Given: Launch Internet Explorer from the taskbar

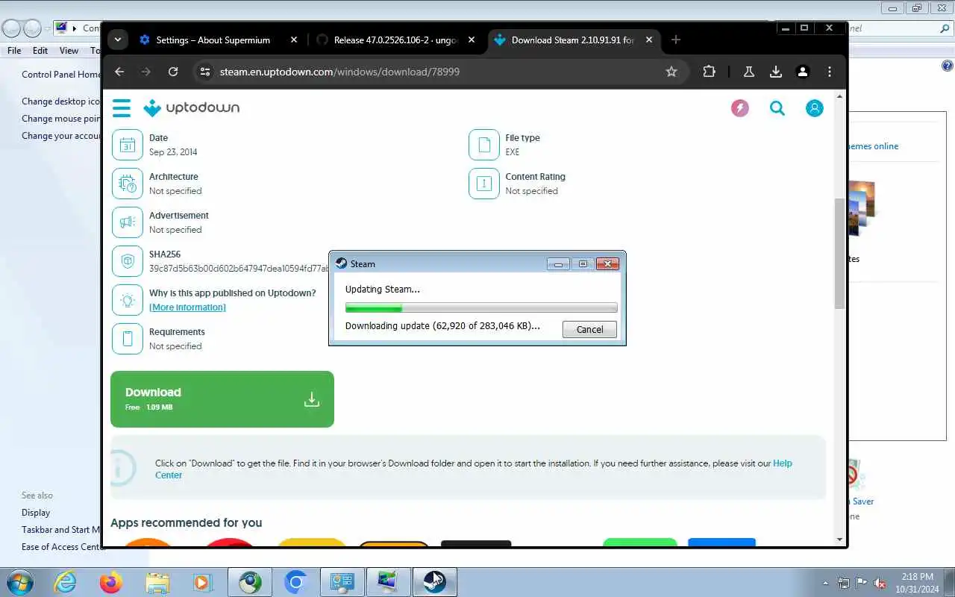Looking at the screenshot, I should point(66,582).
